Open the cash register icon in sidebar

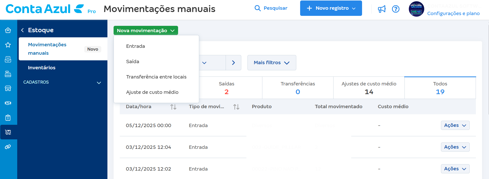click(8, 74)
